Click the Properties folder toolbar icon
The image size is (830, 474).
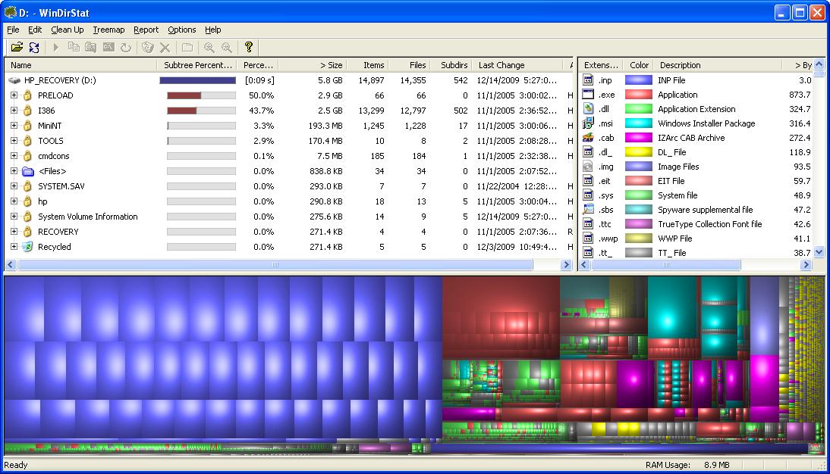point(187,48)
